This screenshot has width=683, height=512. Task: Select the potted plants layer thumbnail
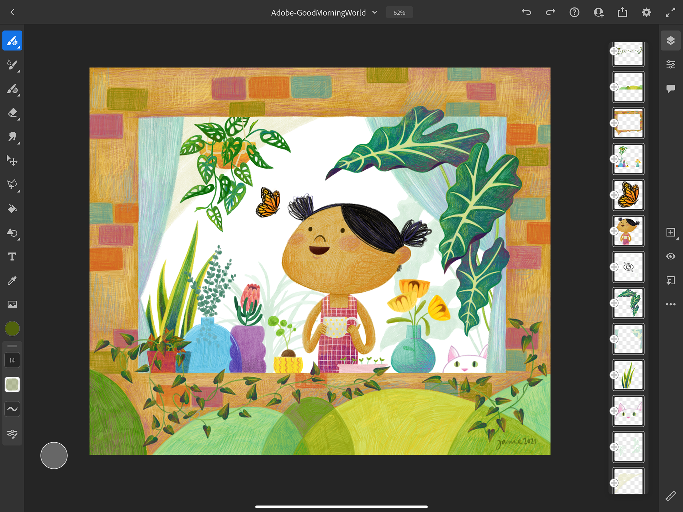[x=629, y=159]
